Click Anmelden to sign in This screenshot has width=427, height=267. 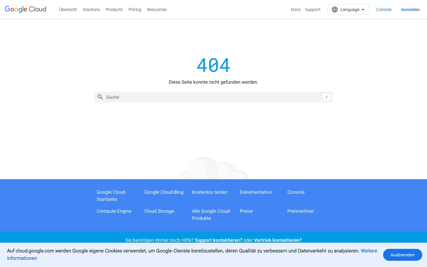tap(410, 9)
